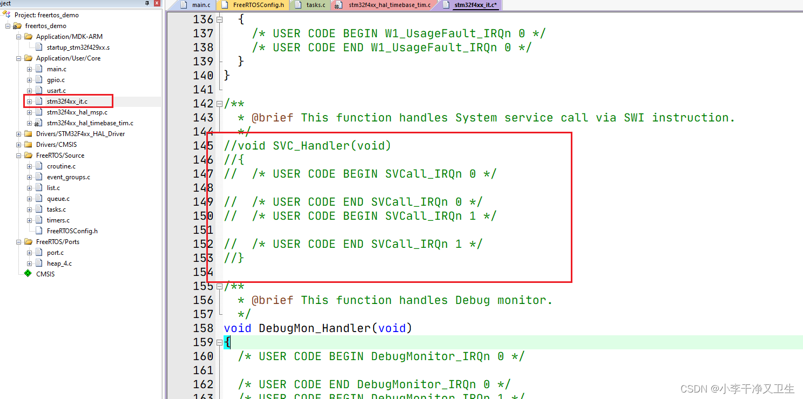This screenshot has height=399, width=803.
Task: Click stm32f4xx_hal_timebase_tim.c file icon in tree
Action: click(x=39, y=123)
